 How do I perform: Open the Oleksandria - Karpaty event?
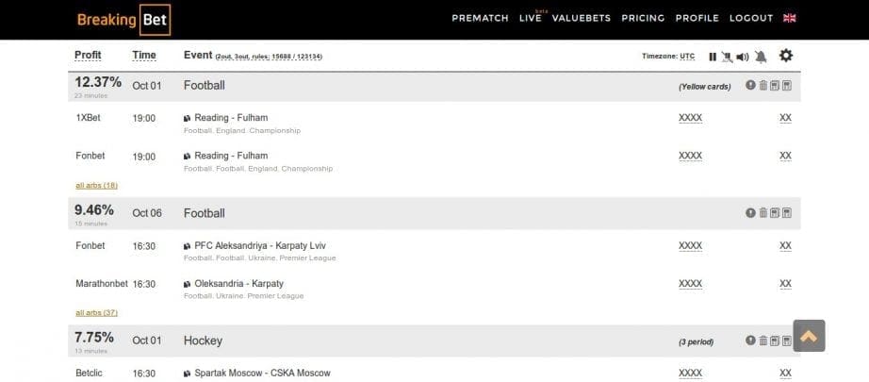(x=238, y=283)
